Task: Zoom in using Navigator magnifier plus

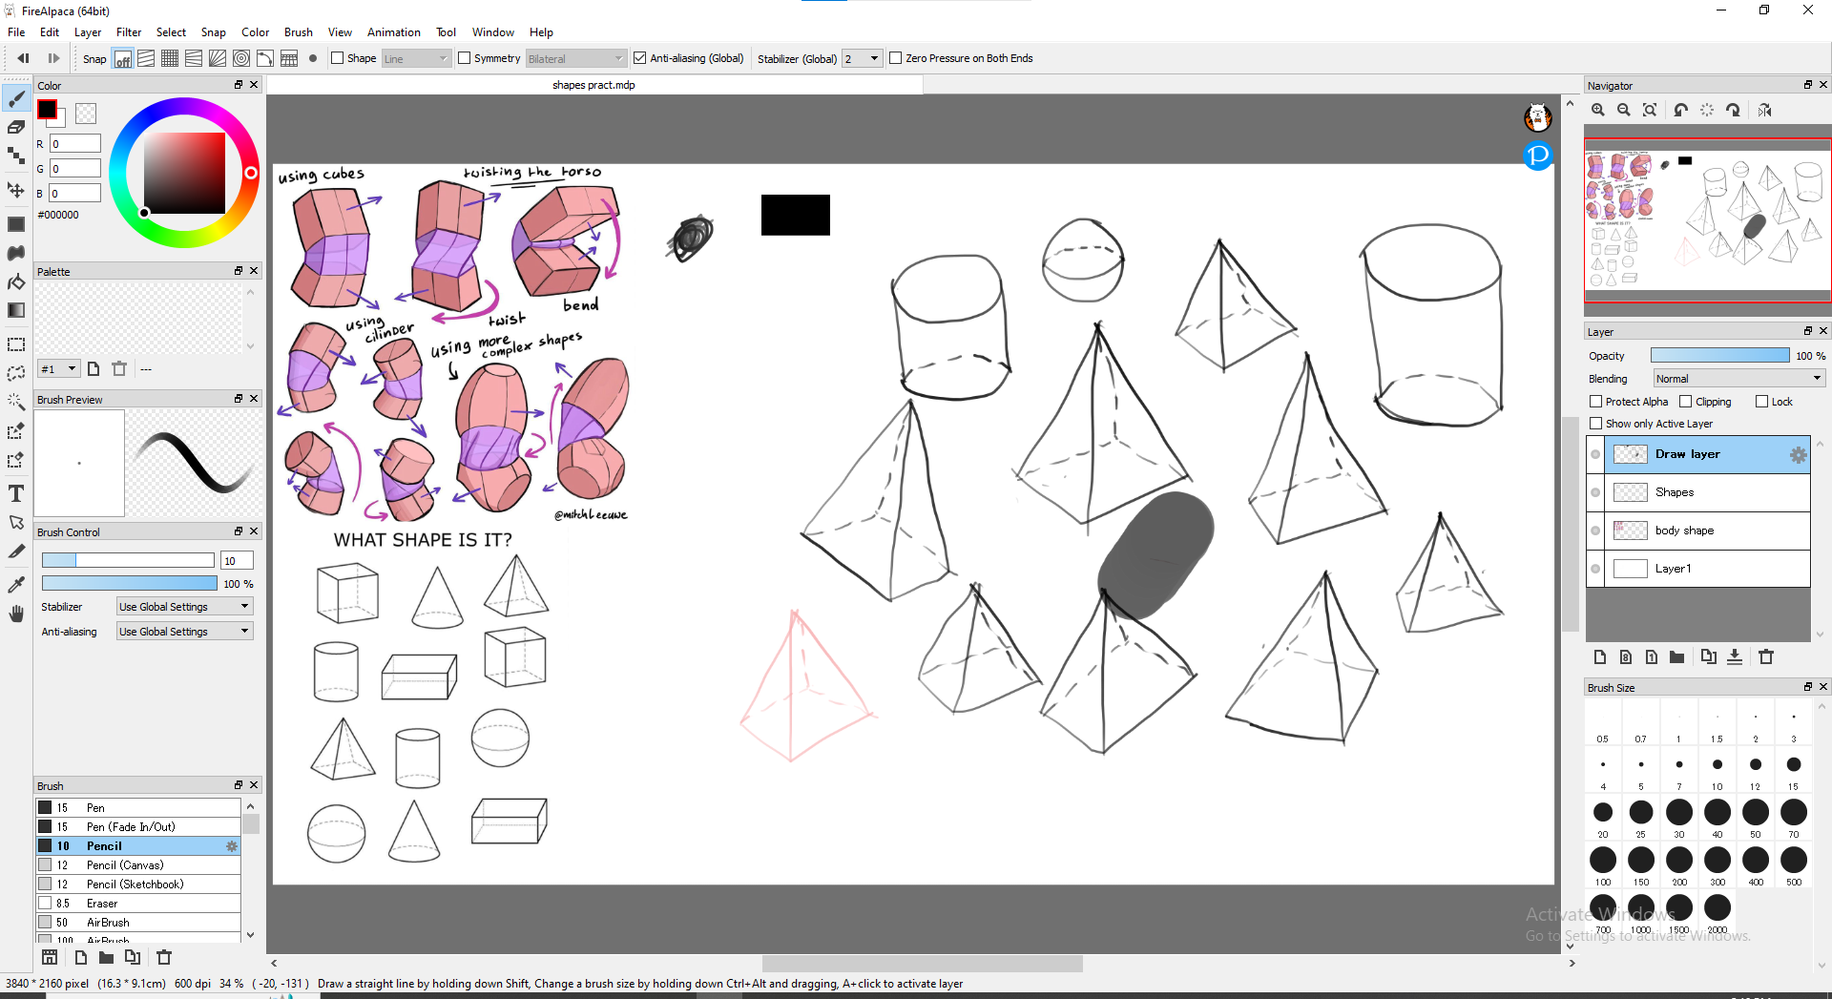Action: pos(1598,110)
